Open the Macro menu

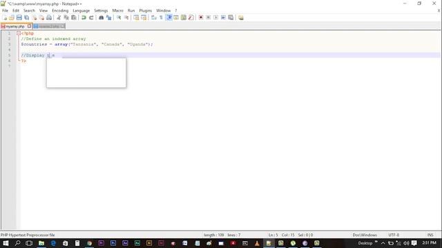(117, 10)
